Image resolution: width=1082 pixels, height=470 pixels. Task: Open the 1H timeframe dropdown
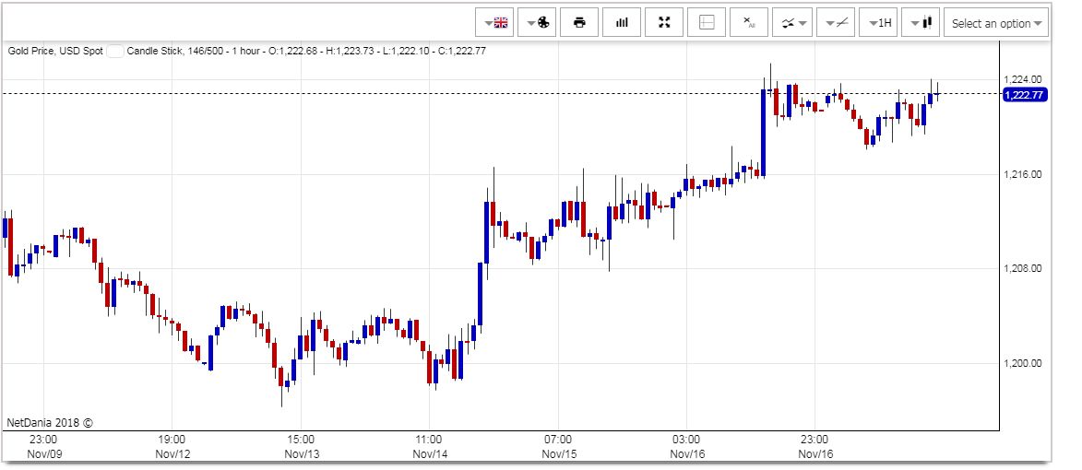click(x=878, y=23)
